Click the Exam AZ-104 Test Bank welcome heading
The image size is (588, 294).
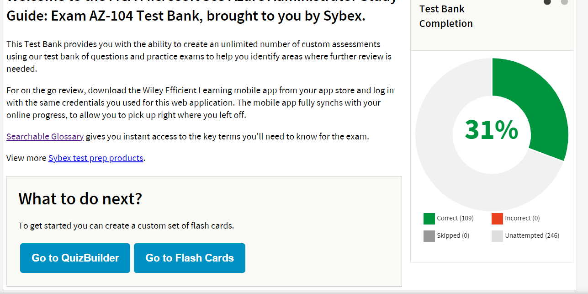click(185, 15)
